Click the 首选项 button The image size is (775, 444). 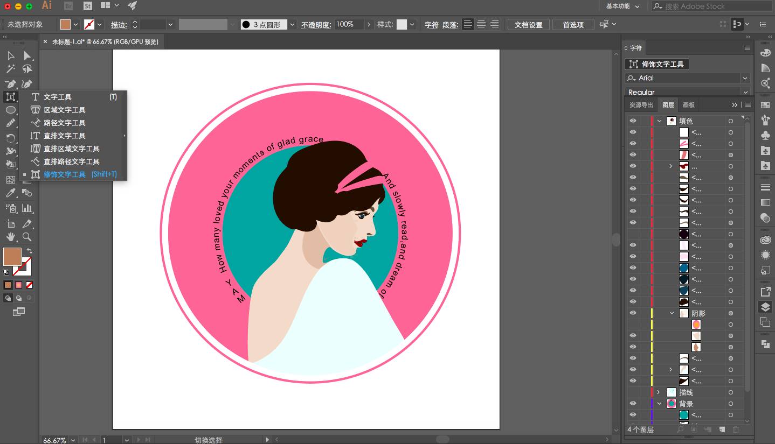573,25
